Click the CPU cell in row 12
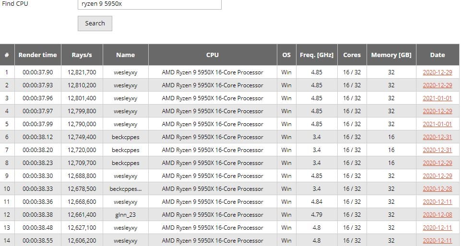463x246 pixels. pyautogui.click(x=213, y=215)
